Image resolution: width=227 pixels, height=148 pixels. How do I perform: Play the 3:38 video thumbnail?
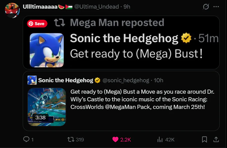coord(47,107)
